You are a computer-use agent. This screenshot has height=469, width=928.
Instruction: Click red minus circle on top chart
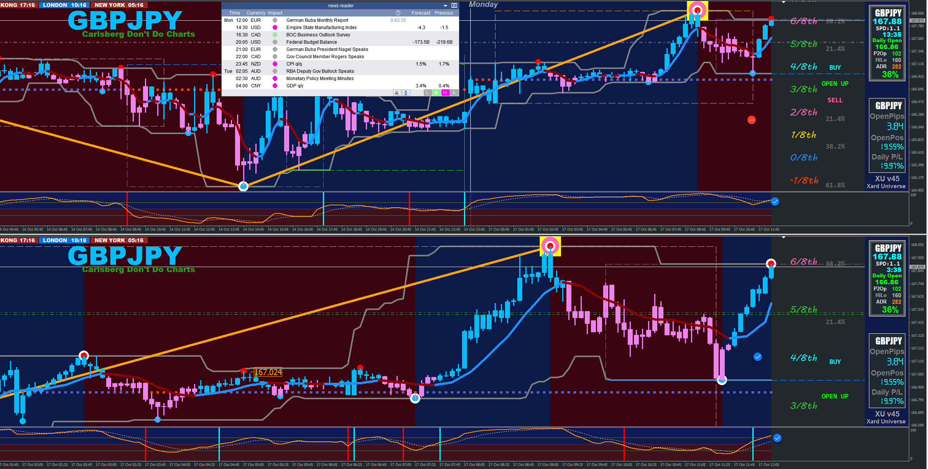(x=752, y=120)
